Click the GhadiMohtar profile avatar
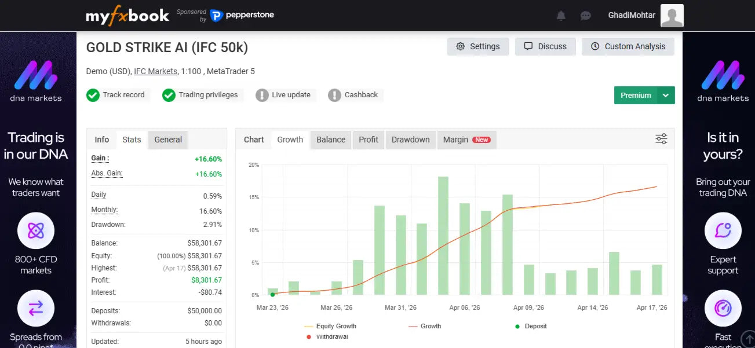This screenshot has width=755, height=348. (672, 16)
